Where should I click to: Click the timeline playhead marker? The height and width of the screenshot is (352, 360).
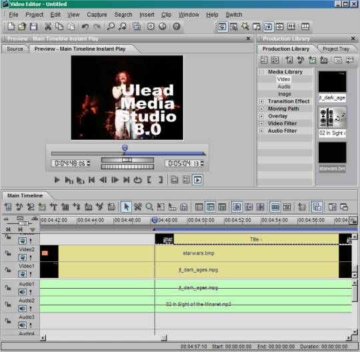(155, 220)
